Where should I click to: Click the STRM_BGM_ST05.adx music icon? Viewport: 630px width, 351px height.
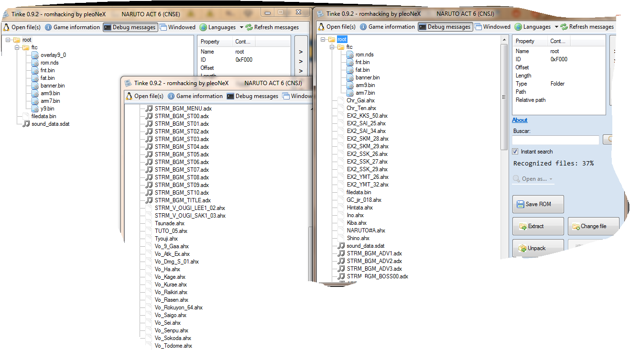149,154
